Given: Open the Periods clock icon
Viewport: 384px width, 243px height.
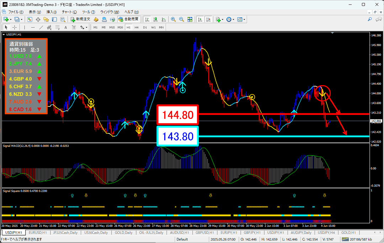Looking at the screenshot, I should 229,19.
